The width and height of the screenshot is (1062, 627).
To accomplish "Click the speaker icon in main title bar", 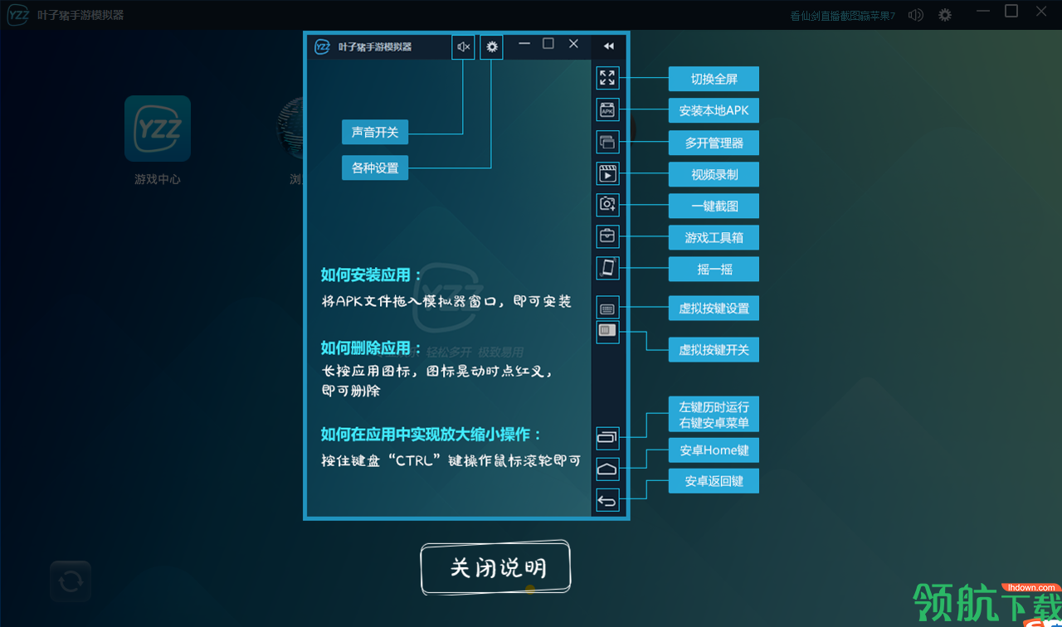I will 916,15.
